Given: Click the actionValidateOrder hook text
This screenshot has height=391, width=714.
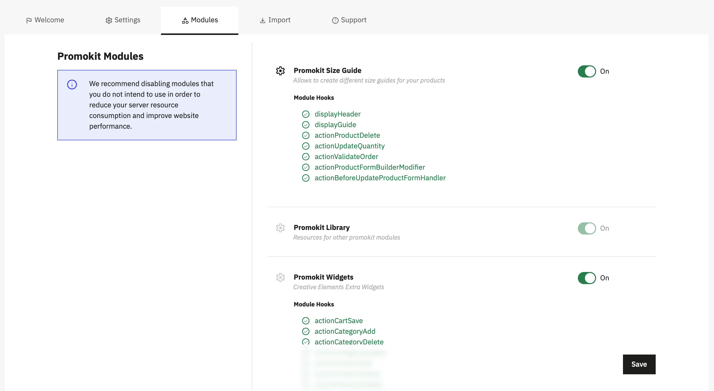Looking at the screenshot, I should [346, 157].
